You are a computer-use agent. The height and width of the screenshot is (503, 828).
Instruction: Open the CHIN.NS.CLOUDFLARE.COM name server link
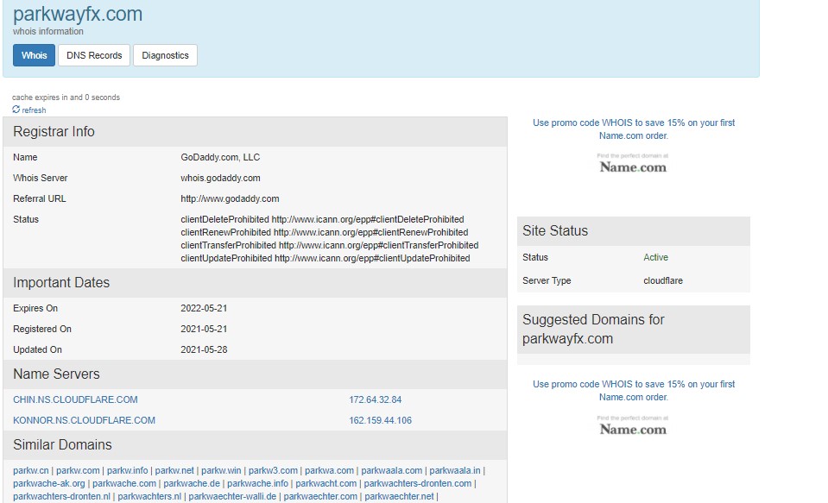pos(75,399)
